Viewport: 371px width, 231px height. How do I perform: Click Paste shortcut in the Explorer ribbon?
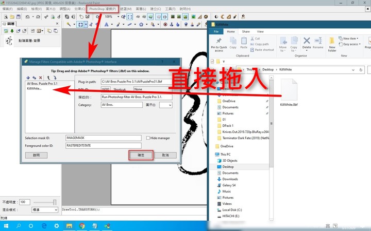[x=262, y=50]
